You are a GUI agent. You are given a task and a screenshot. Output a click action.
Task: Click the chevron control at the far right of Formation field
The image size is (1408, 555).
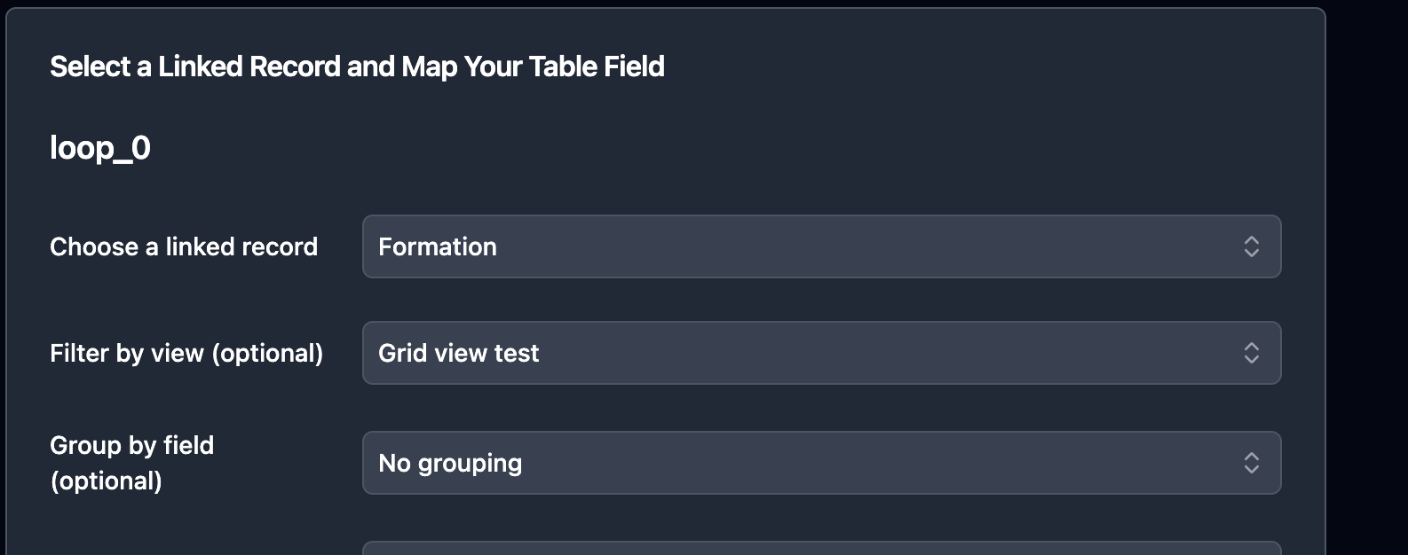tap(1252, 246)
